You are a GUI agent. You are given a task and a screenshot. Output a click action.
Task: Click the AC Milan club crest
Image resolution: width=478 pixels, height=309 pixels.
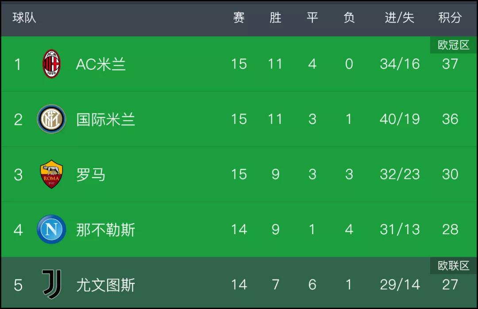coord(51,64)
